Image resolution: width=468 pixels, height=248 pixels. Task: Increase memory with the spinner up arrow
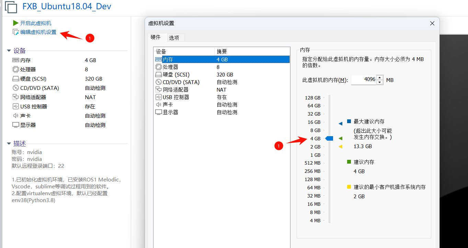(379, 78)
